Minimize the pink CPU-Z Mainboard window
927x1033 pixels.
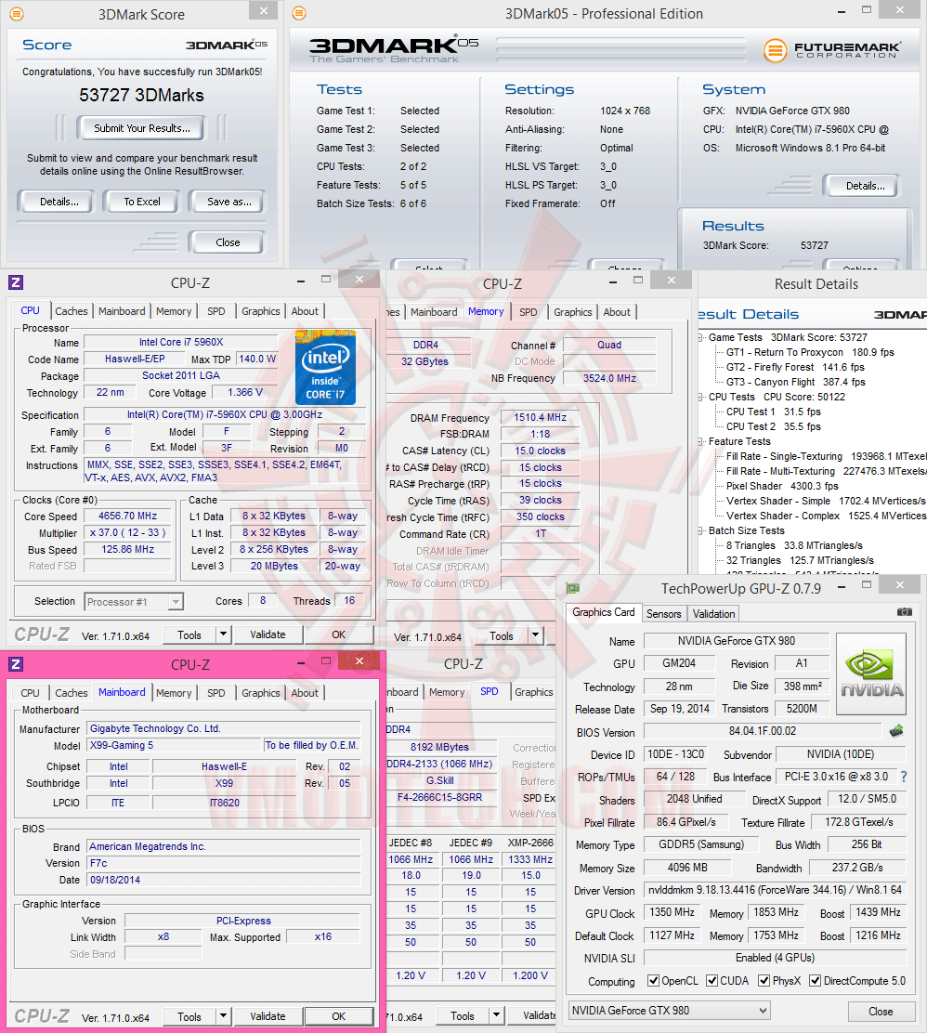pos(300,662)
